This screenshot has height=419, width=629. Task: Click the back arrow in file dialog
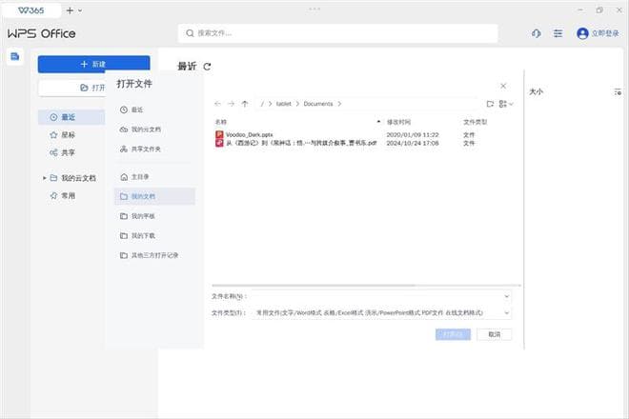218,103
